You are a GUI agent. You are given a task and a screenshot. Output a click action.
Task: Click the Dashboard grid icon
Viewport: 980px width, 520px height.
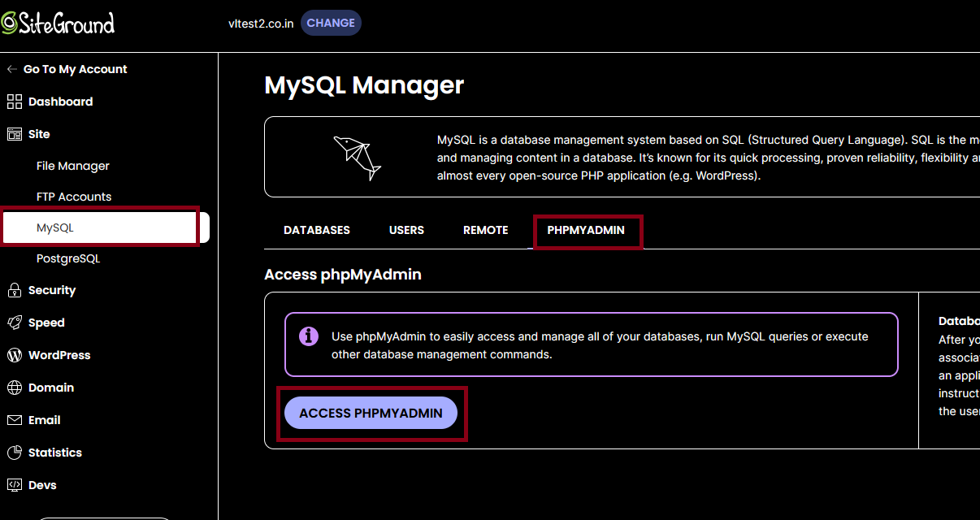[x=15, y=102]
